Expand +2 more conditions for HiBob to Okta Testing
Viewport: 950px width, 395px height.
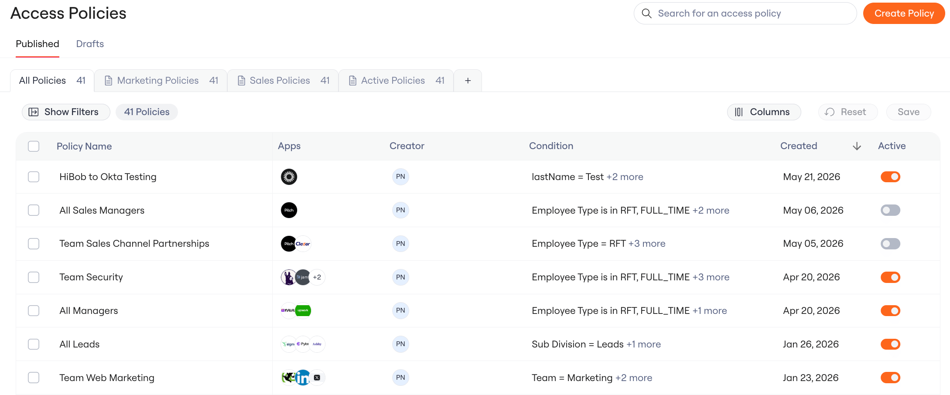pyautogui.click(x=625, y=177)
